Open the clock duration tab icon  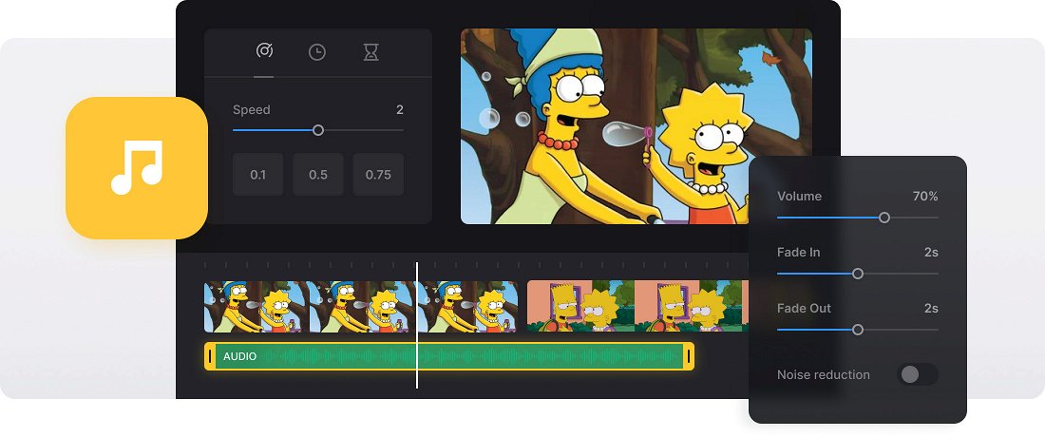317,52
